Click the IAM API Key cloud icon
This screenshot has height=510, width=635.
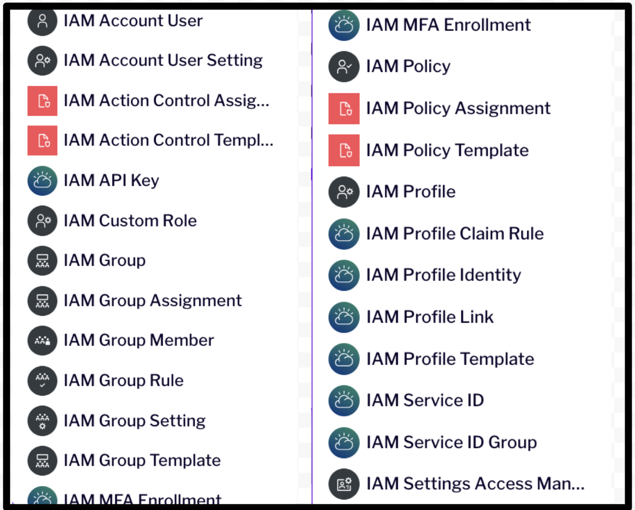click(x=42, y=181)
